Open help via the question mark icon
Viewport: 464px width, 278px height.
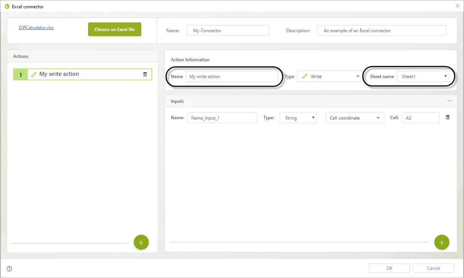pos(9,268)
